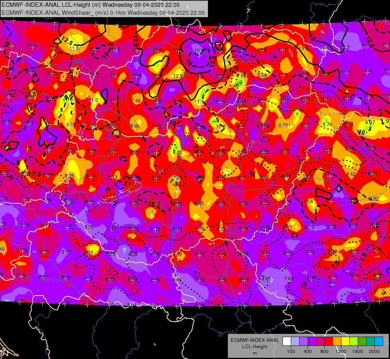This screenshot has height=359, width=390.
Task: Click the grid value 3.97
Action: (88, 253)
